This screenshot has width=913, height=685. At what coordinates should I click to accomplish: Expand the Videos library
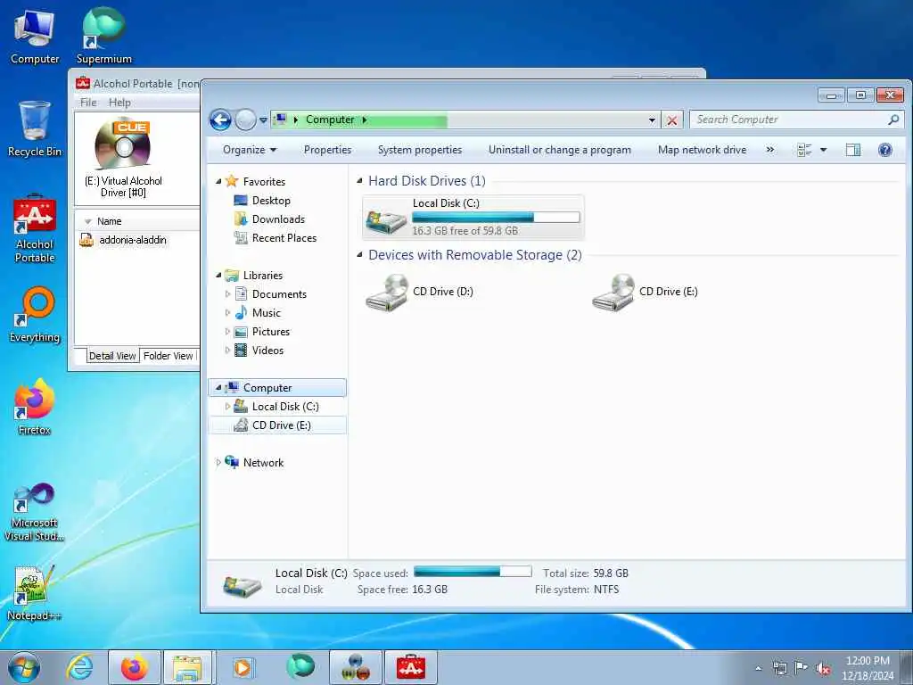[227, 350]
